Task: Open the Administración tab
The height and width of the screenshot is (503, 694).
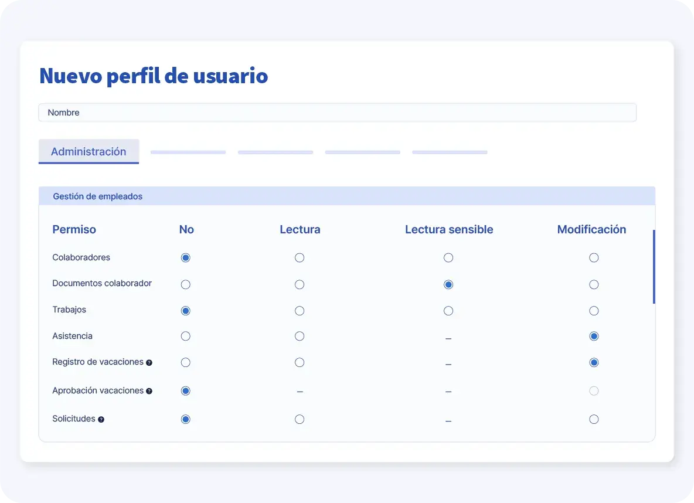Action: point(89,151)
